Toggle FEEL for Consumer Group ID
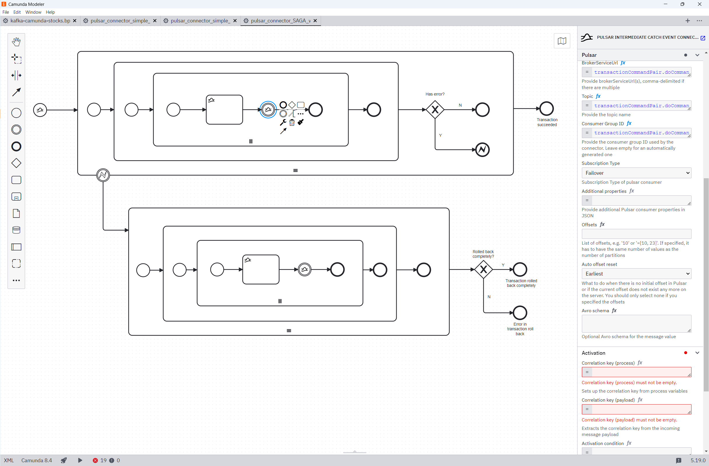 [x=629, y=123]
